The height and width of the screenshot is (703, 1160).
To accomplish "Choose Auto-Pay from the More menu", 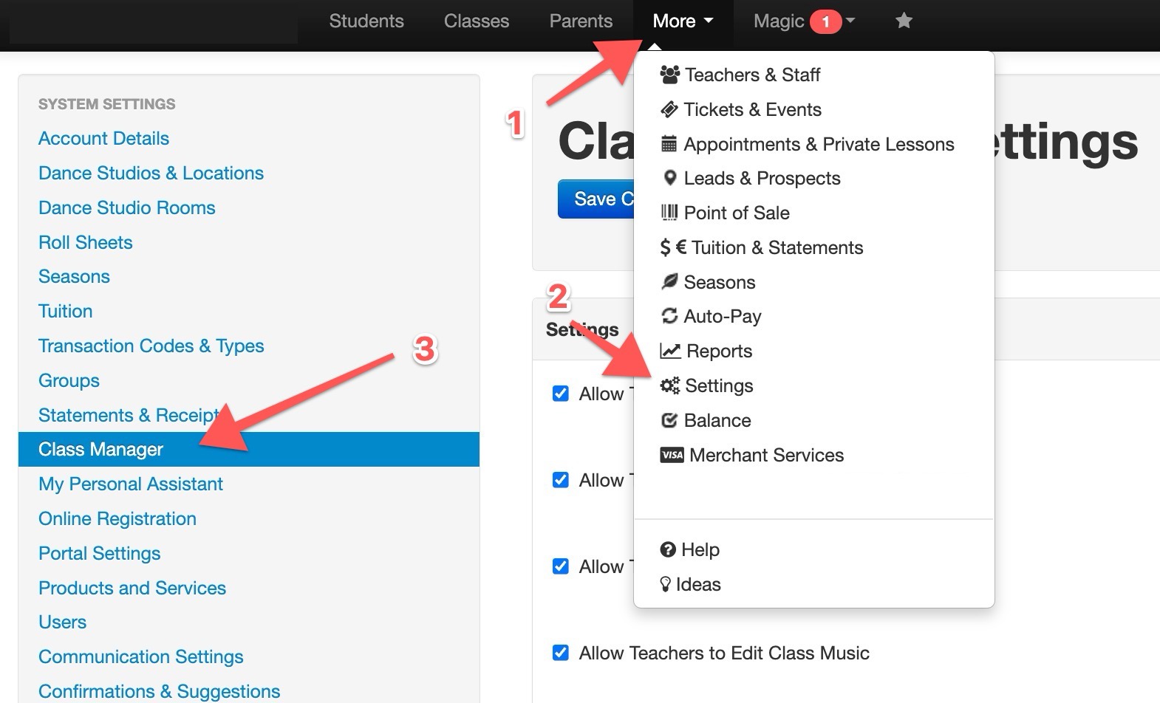I will click(722, 316).
